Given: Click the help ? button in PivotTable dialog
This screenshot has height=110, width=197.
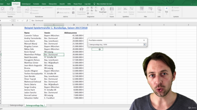Looking at the screenshot, I should point(138,40).
